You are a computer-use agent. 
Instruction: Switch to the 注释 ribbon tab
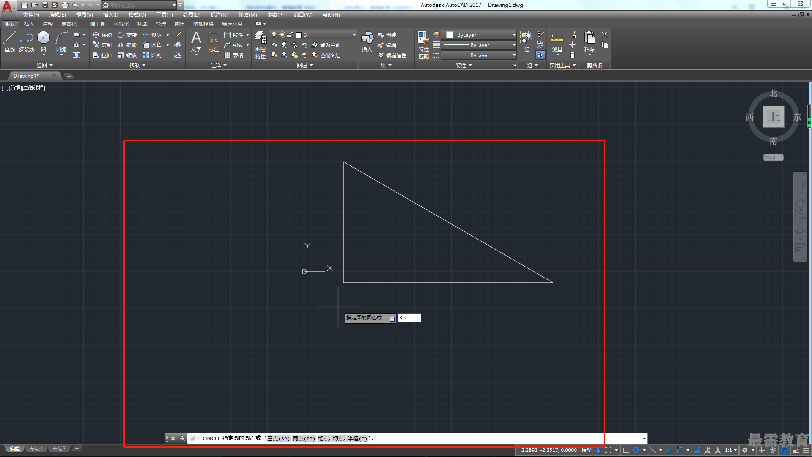pos(48,24)
